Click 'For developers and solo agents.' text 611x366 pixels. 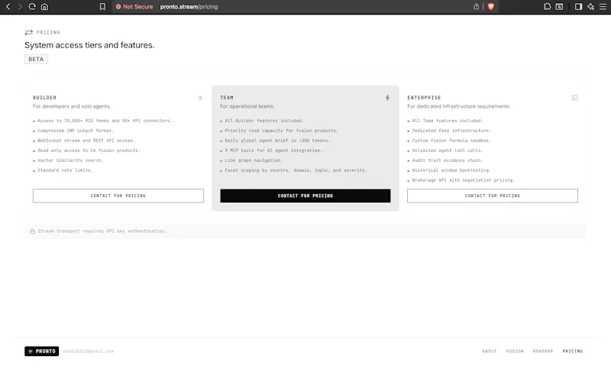pyautogui.click(x=72, y=106)
